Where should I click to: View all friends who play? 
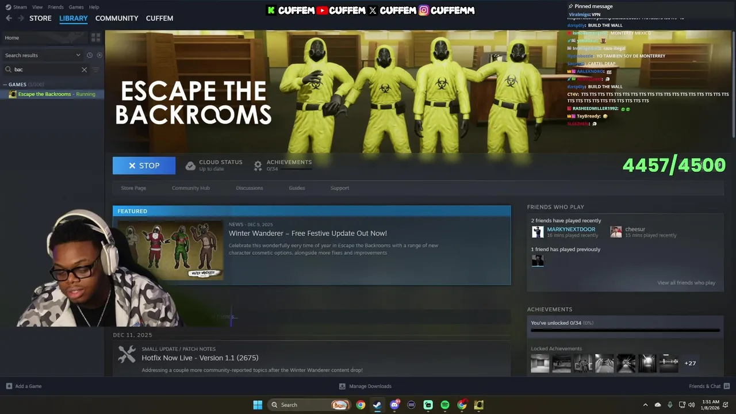[686, 283]
